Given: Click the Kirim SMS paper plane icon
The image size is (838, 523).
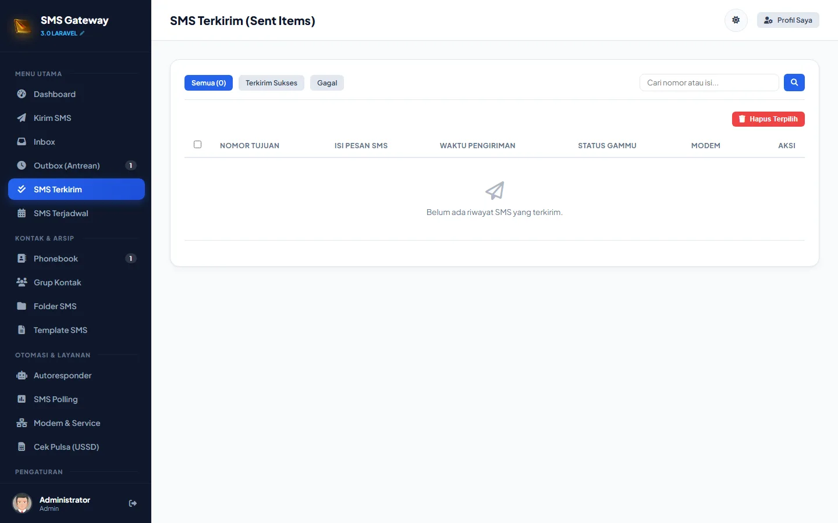Looking at the screenshot, I should (22, 118).
